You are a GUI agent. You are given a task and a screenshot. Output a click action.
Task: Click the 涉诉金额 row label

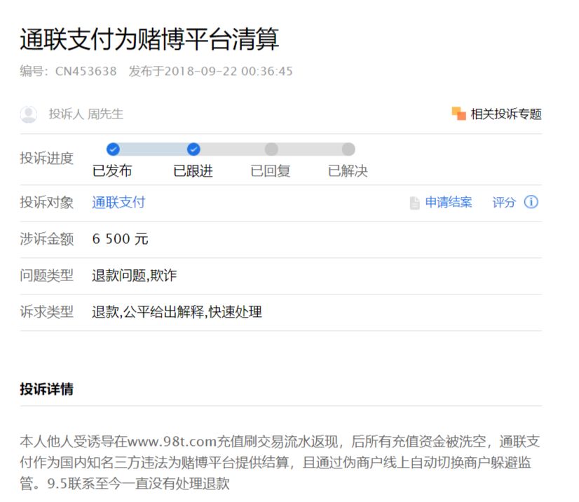pyautogui.click(x=46, y=239)
